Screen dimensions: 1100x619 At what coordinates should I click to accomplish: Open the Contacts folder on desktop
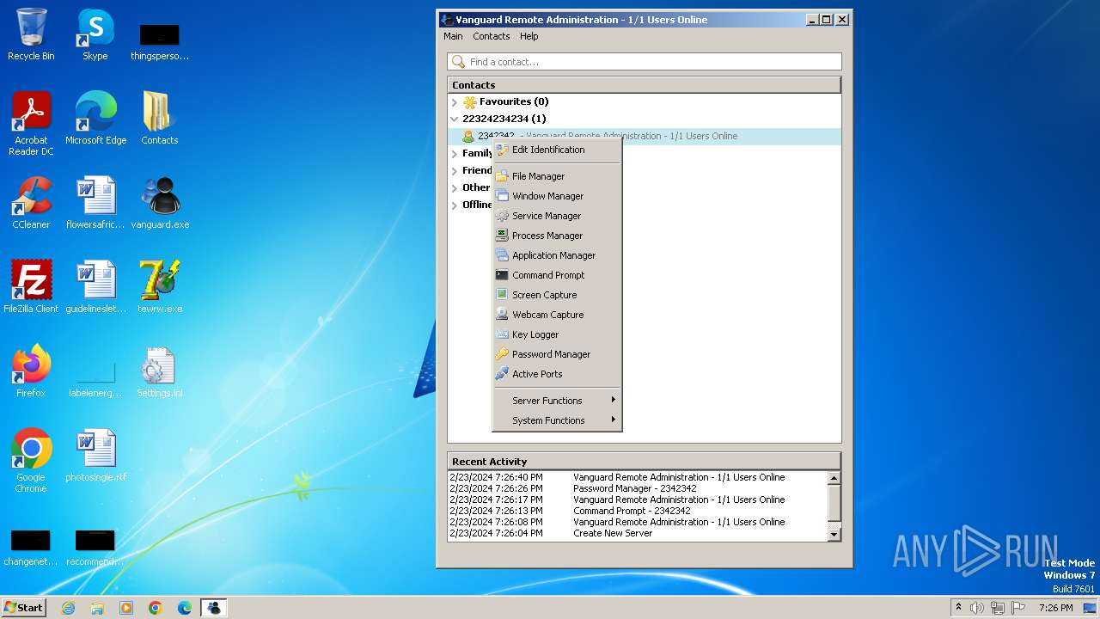[x=159, y=119]
